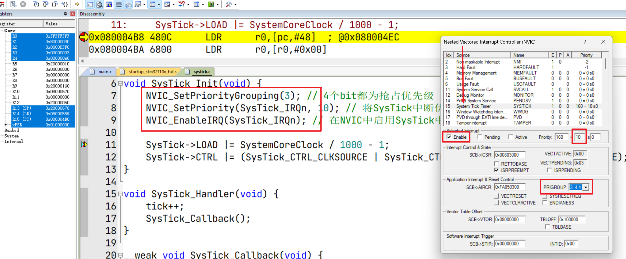Open the Trace Windows icon
The height and width of the screenshot is (259, 626).
pos(197,4)
